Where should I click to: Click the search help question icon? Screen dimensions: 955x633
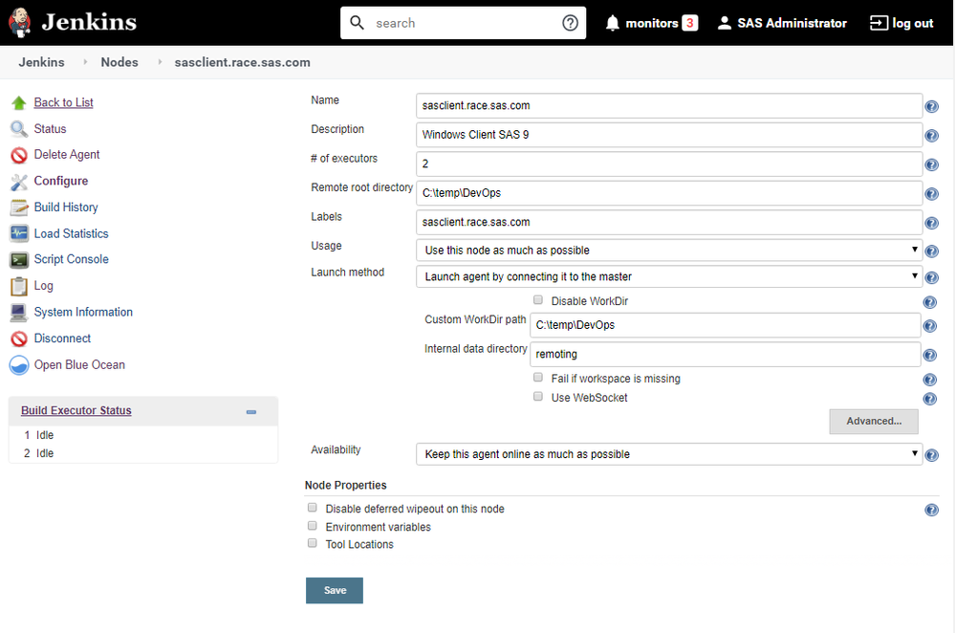tap(571, 23)
